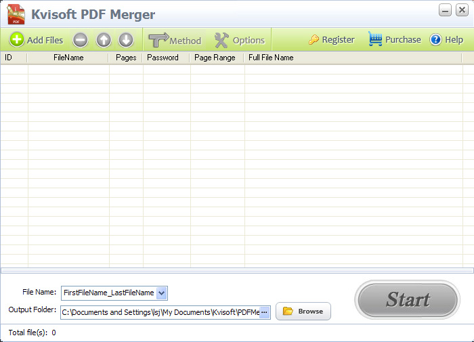Viewport: 474px width, 342px height.
Task: Open Help question mark icon
Action: (435, 39)
